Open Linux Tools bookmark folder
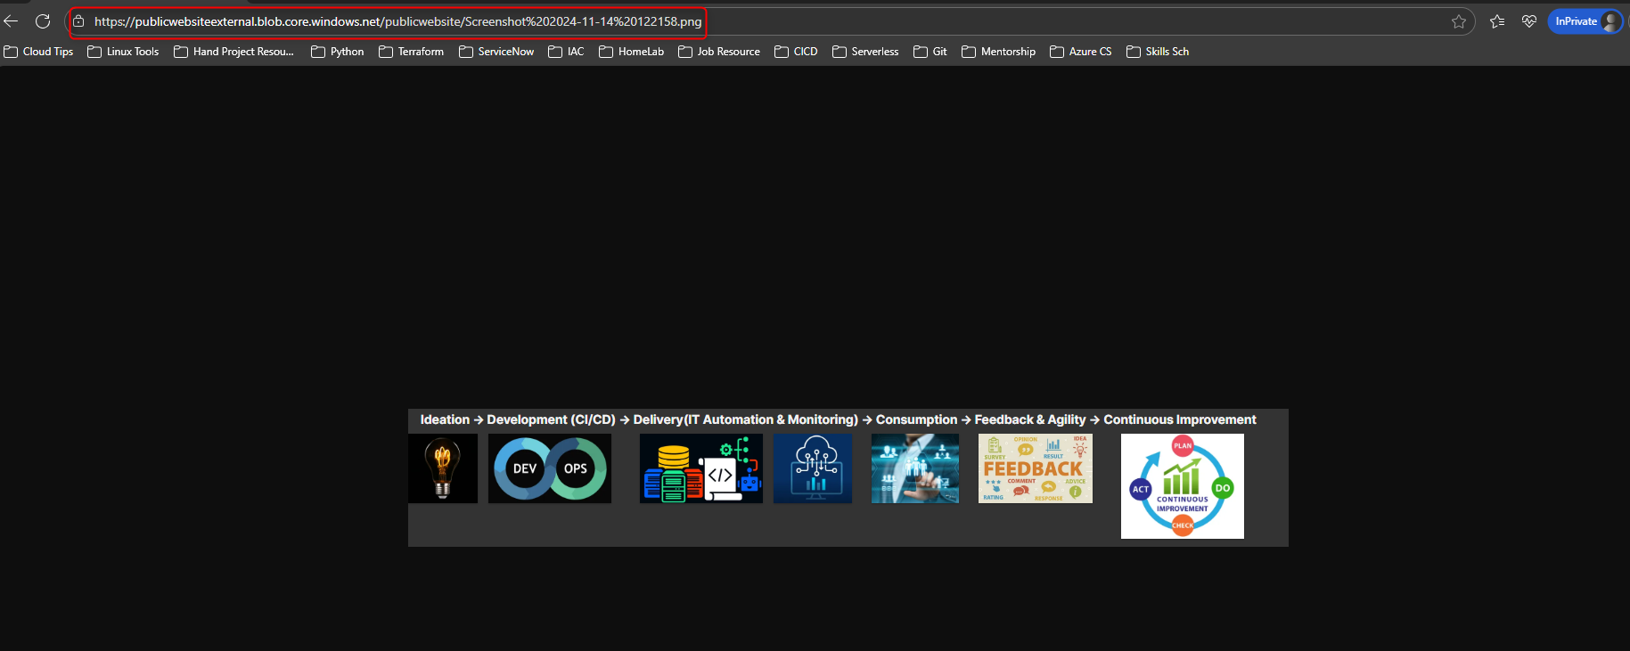Screen dimensions: 1630x651 tap(123, 52)
